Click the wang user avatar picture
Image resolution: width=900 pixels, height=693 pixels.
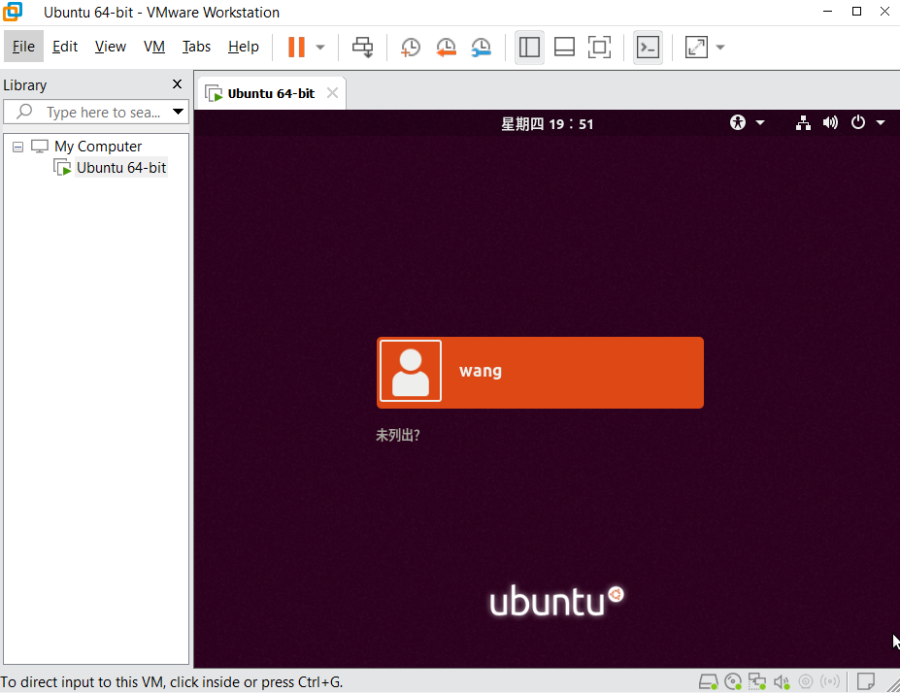click(x=411, y=371)
